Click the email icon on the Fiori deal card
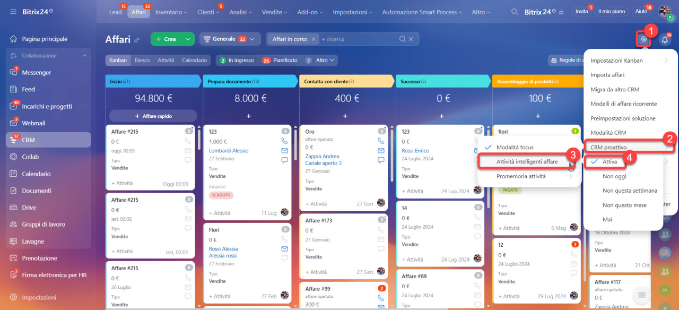 coord(284,249)
